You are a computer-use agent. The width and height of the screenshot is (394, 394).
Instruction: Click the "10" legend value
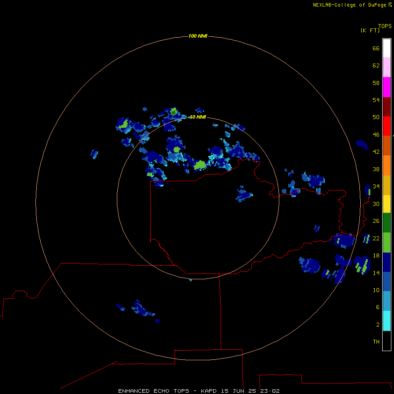coord(376,290)
